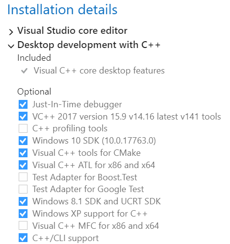Enable Visual C++ MFC for x86 and x64
230x244 pixels.
[x=23, y=226]
